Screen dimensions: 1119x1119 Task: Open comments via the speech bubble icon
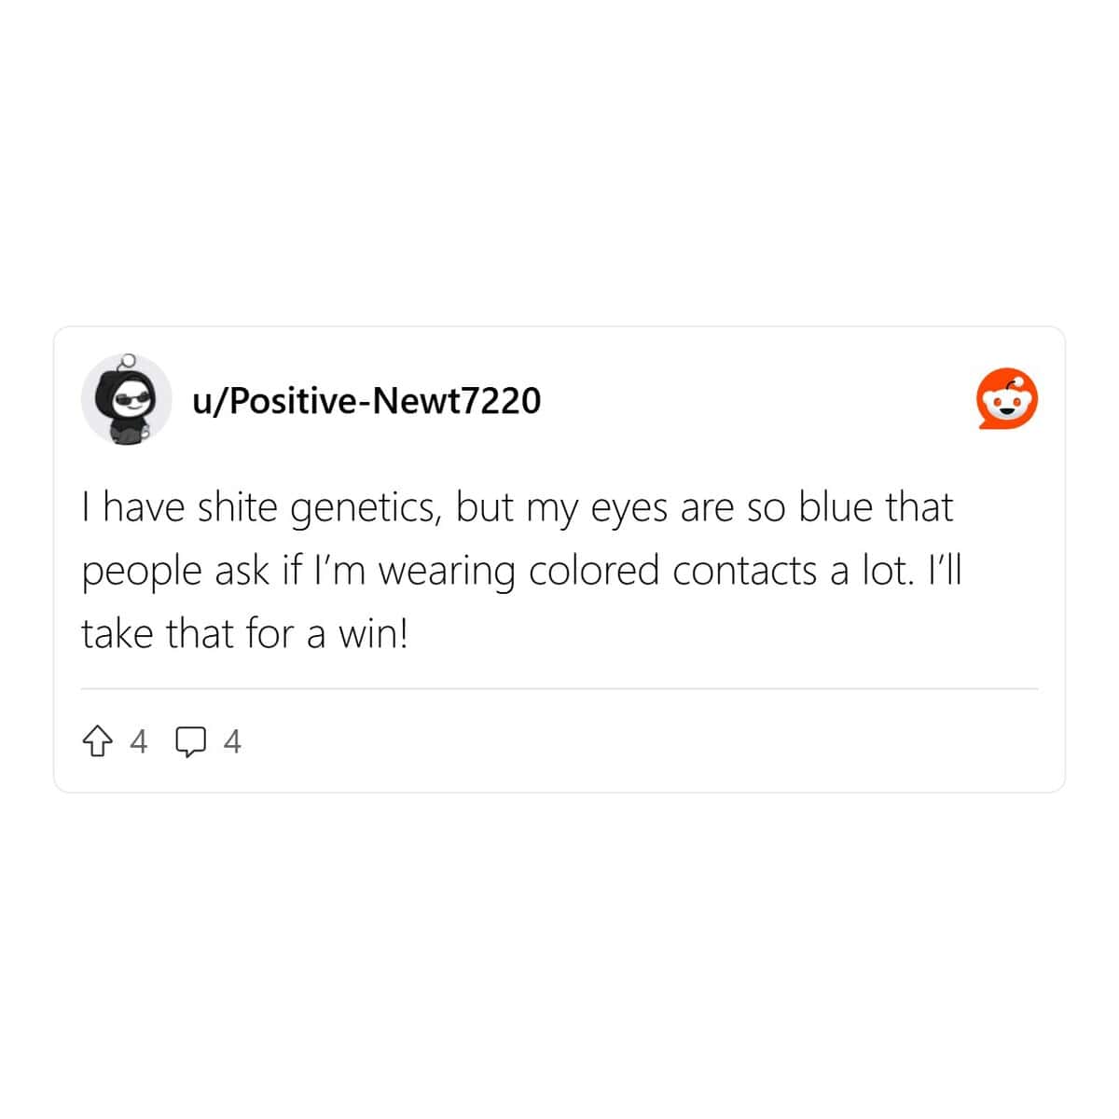click(x=191, y=742)
